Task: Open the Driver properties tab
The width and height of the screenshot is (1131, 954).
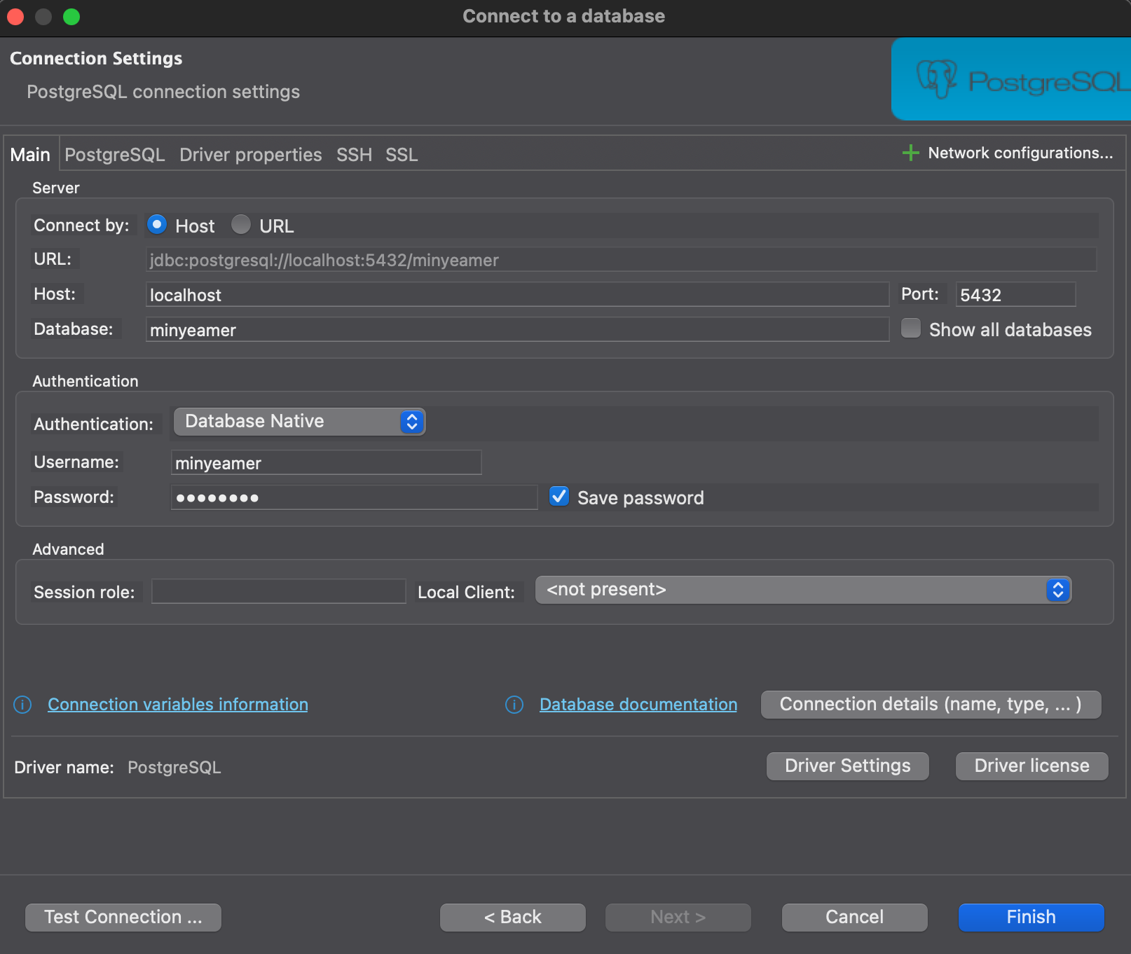Action: (x=251, y=155)
